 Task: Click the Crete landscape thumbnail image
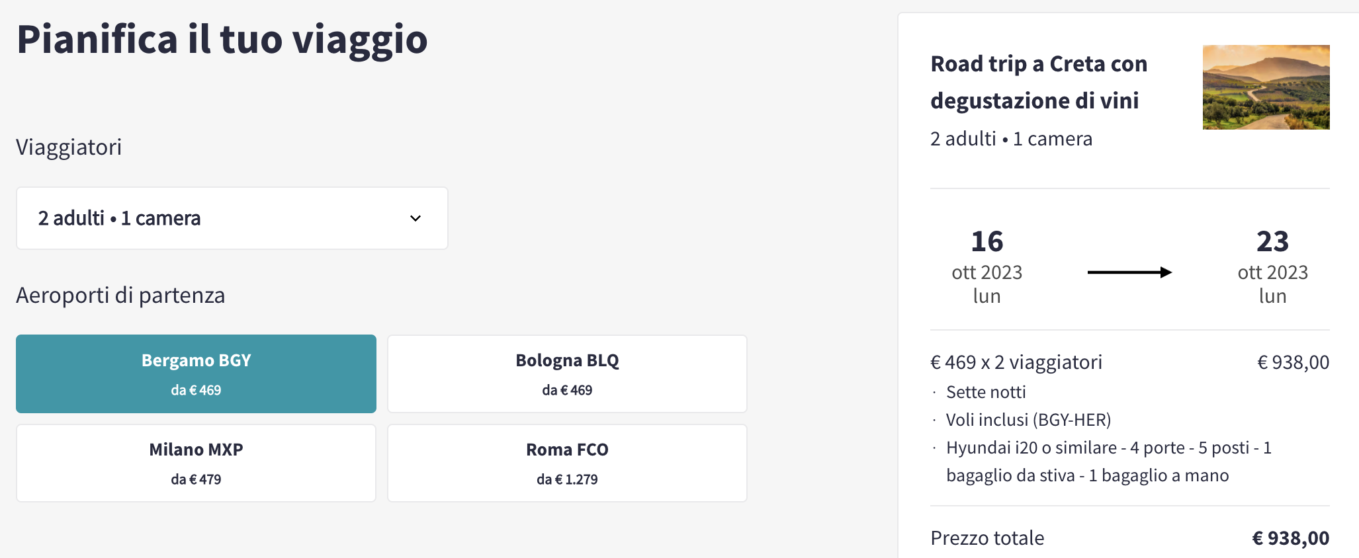click(x=1266, y=87)
